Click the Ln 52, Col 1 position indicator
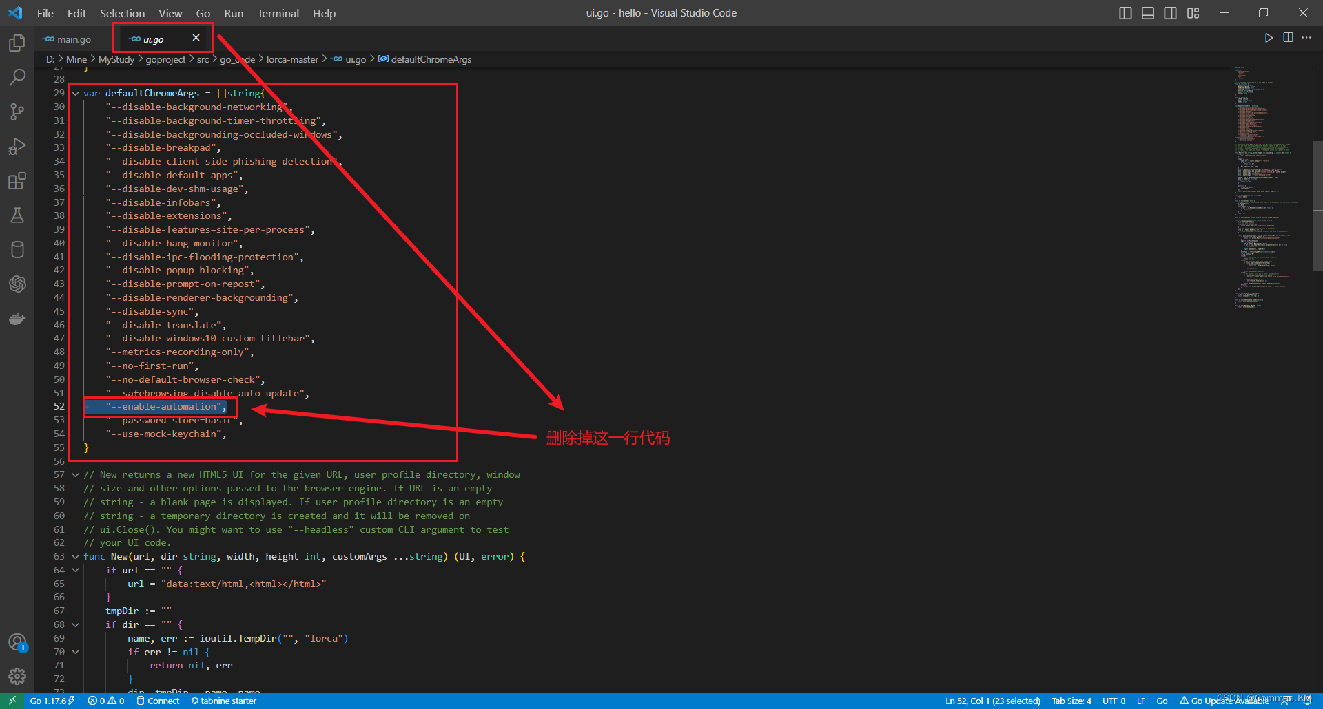The image size is (1323, 709). point(992,701)
